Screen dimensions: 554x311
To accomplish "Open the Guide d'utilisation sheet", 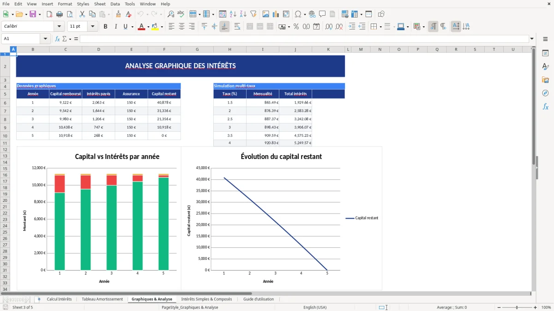I will 258,299.
